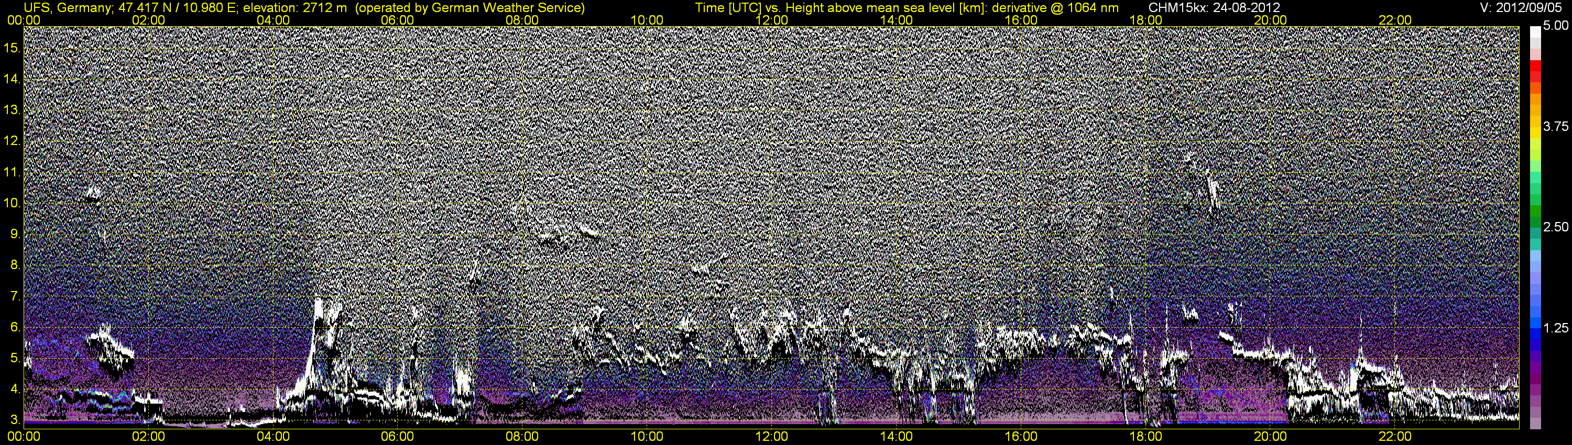Image resolution: width=1572 pixels, height=445 pixels.
Task: Pick the 9 km height axis label
Action: [15, 234]
